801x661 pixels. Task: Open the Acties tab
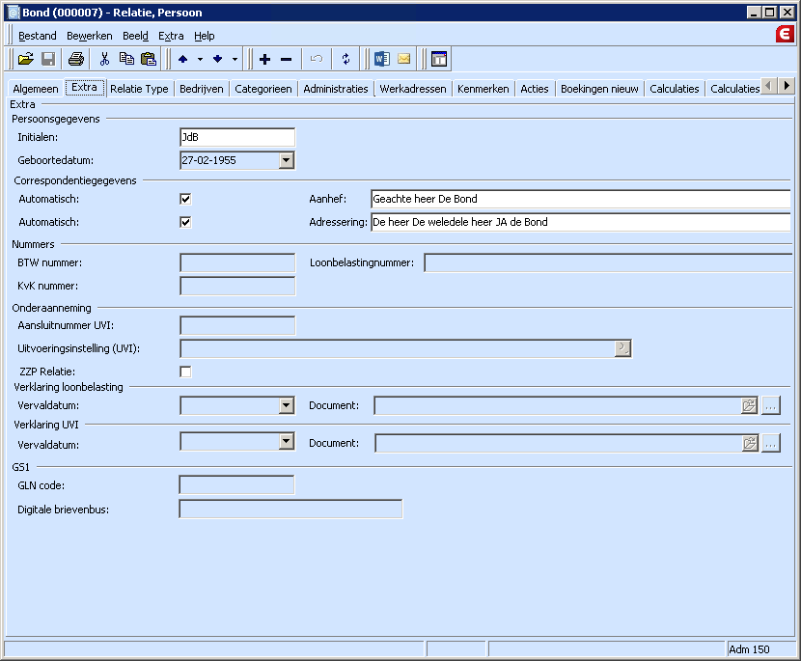pos(535,89)
